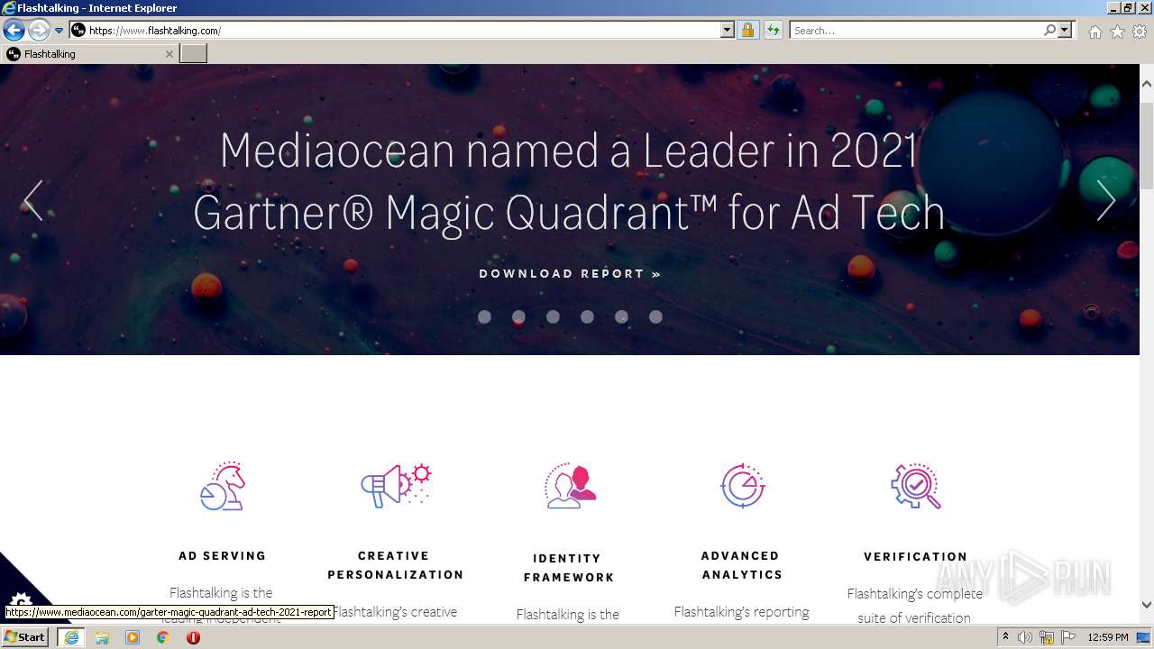Click the red Opera taskbar icon
This screenshot has width=1154, height=649.
click(x=193, y=637)
